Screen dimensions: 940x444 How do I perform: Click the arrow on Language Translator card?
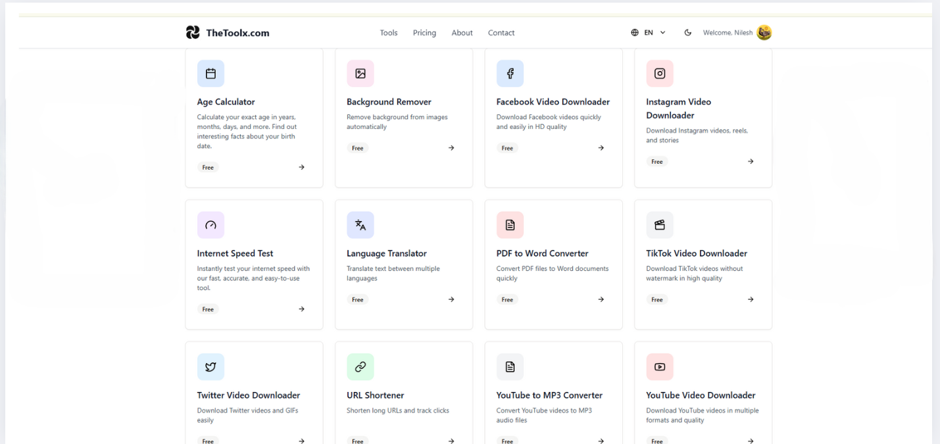coord(451,299)
